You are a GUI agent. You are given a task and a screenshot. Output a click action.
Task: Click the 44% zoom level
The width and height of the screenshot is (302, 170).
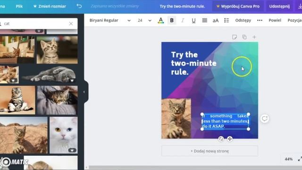click(288, 159)
